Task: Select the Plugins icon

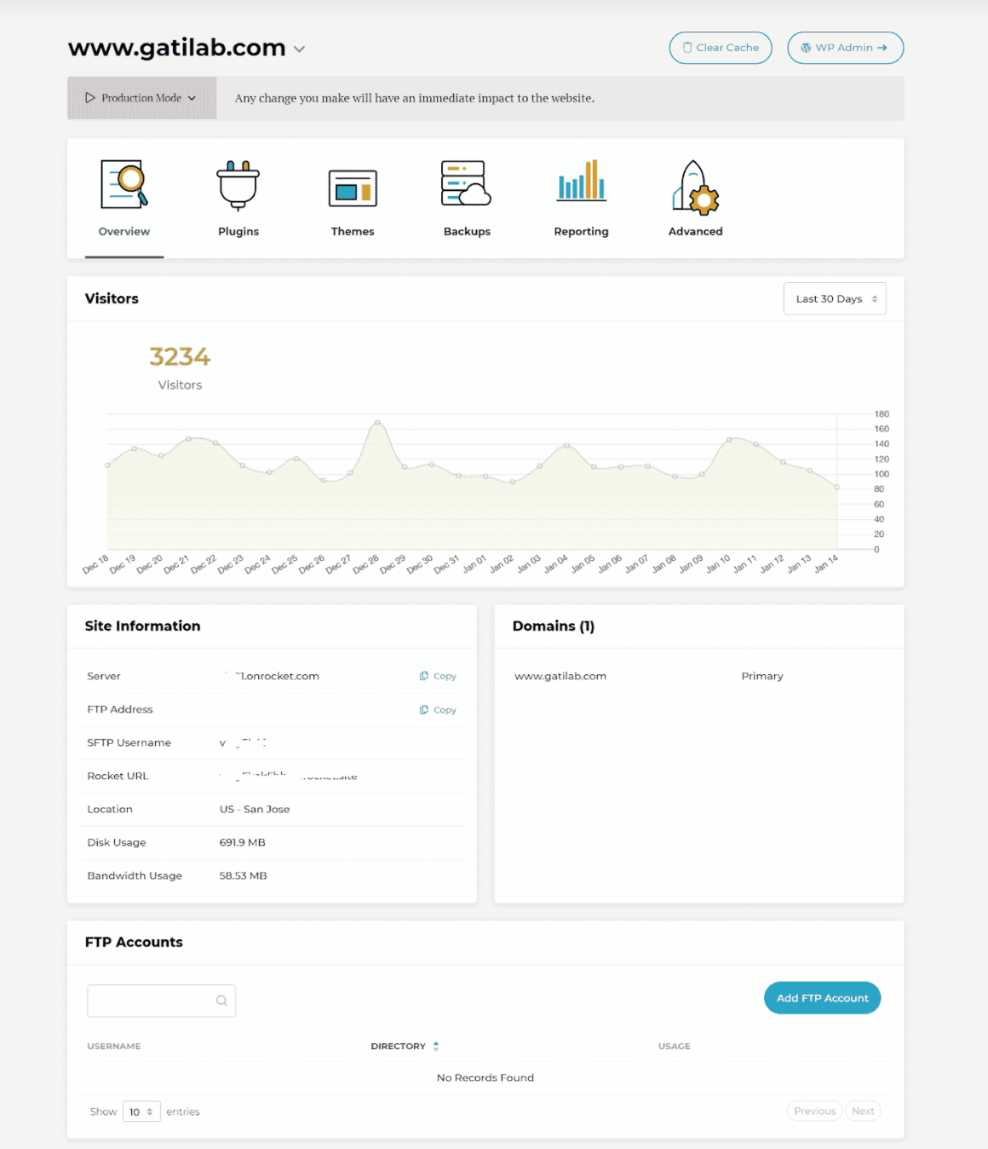Action: click(238, 183)
